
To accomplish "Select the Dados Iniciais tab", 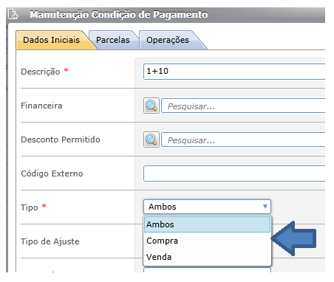I will tap(51, 40).
